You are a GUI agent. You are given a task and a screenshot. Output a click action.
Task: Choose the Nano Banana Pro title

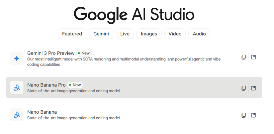click(x=47, y=85)
